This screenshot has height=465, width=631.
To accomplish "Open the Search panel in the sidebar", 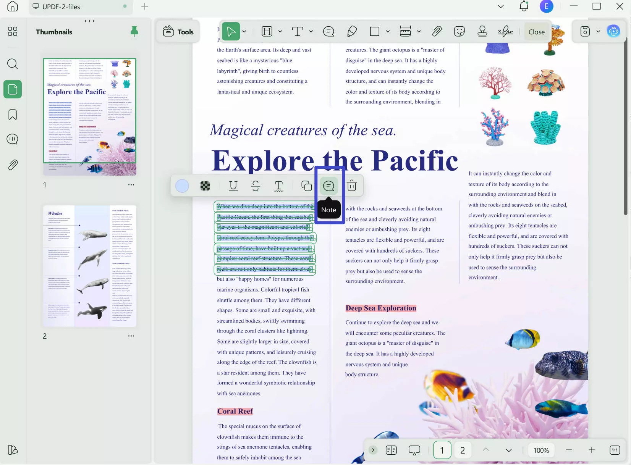I will pyautogui.click(x=12, y=64).
